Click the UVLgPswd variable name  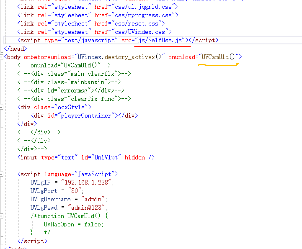point(44,208)
